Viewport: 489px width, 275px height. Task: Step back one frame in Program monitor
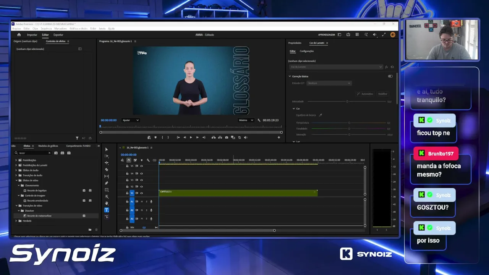click(185, 137)
